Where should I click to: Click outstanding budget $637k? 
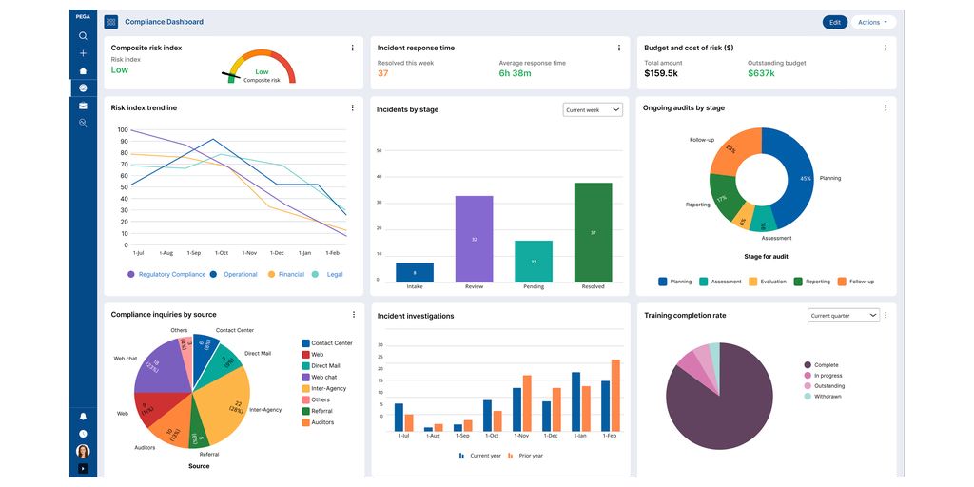click(x=762, y=73)
